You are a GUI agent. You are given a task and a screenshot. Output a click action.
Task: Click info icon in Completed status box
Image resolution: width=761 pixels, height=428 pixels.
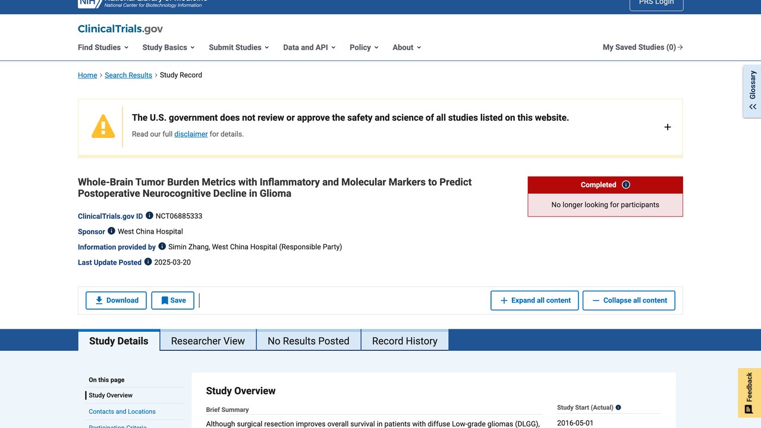pyautogui.click(x=625, y=185)
